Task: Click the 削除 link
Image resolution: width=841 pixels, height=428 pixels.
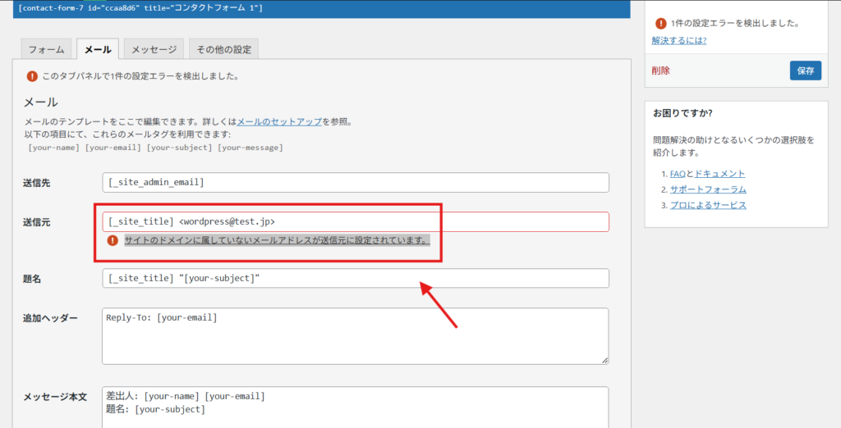Action: coord(661,71)
